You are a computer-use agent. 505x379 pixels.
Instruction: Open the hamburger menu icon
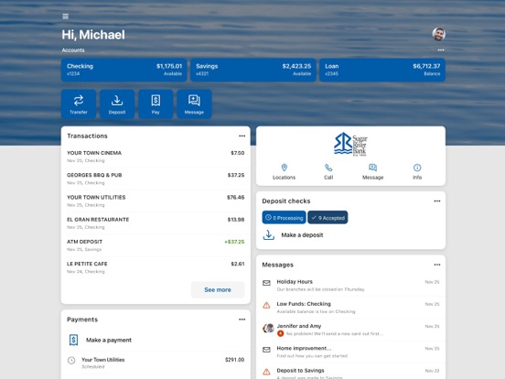pyautogui.click(x=65, y=16)
